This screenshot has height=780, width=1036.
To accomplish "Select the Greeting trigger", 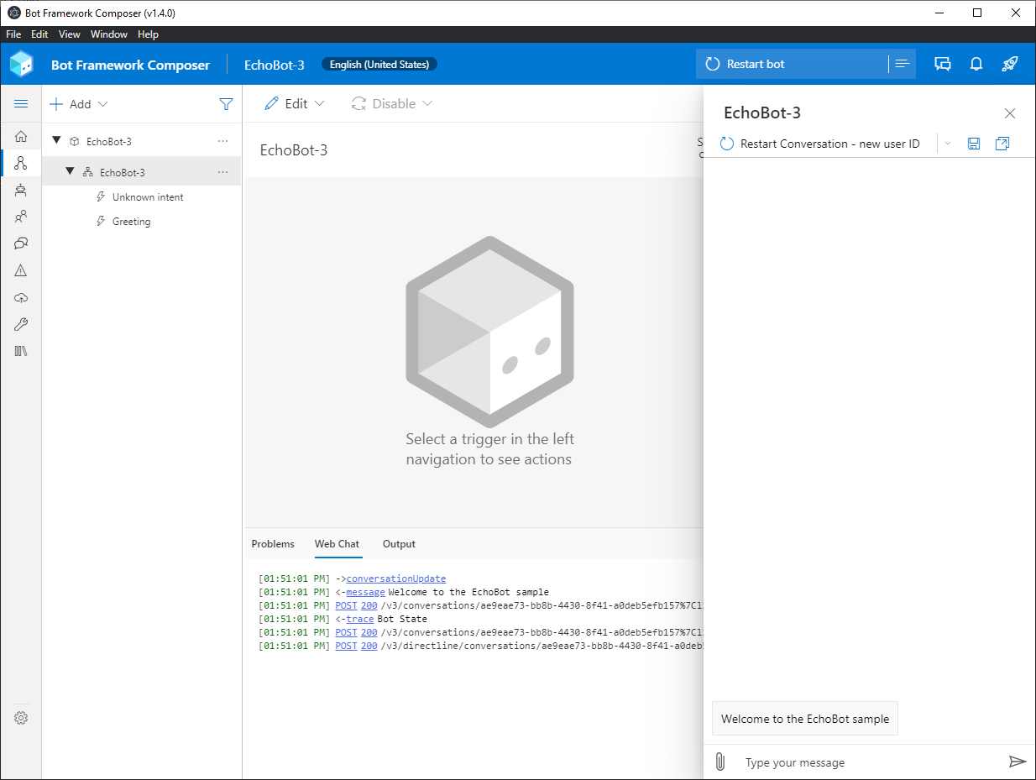I will pyautogui.click(x=132, y=222).
